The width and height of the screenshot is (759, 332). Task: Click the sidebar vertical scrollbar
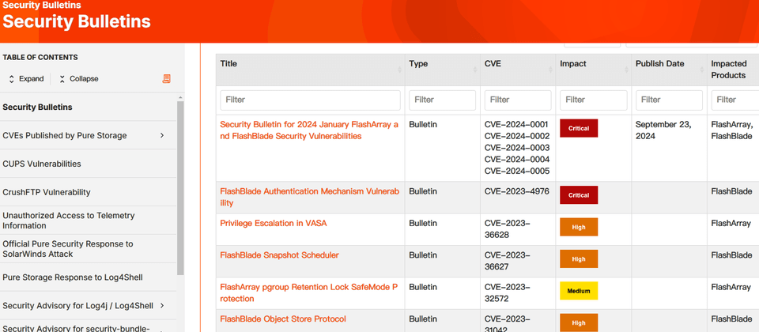click(180, 188)
